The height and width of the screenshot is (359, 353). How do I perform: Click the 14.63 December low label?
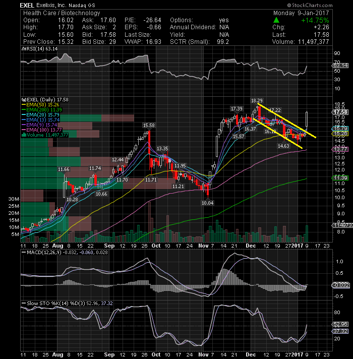coord(283,146)
